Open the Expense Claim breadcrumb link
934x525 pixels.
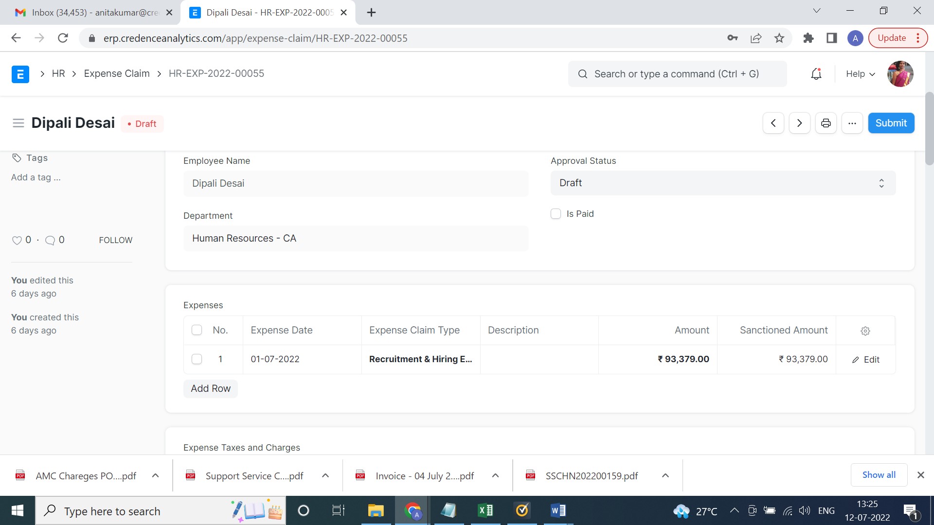click(x=116, y=73)
